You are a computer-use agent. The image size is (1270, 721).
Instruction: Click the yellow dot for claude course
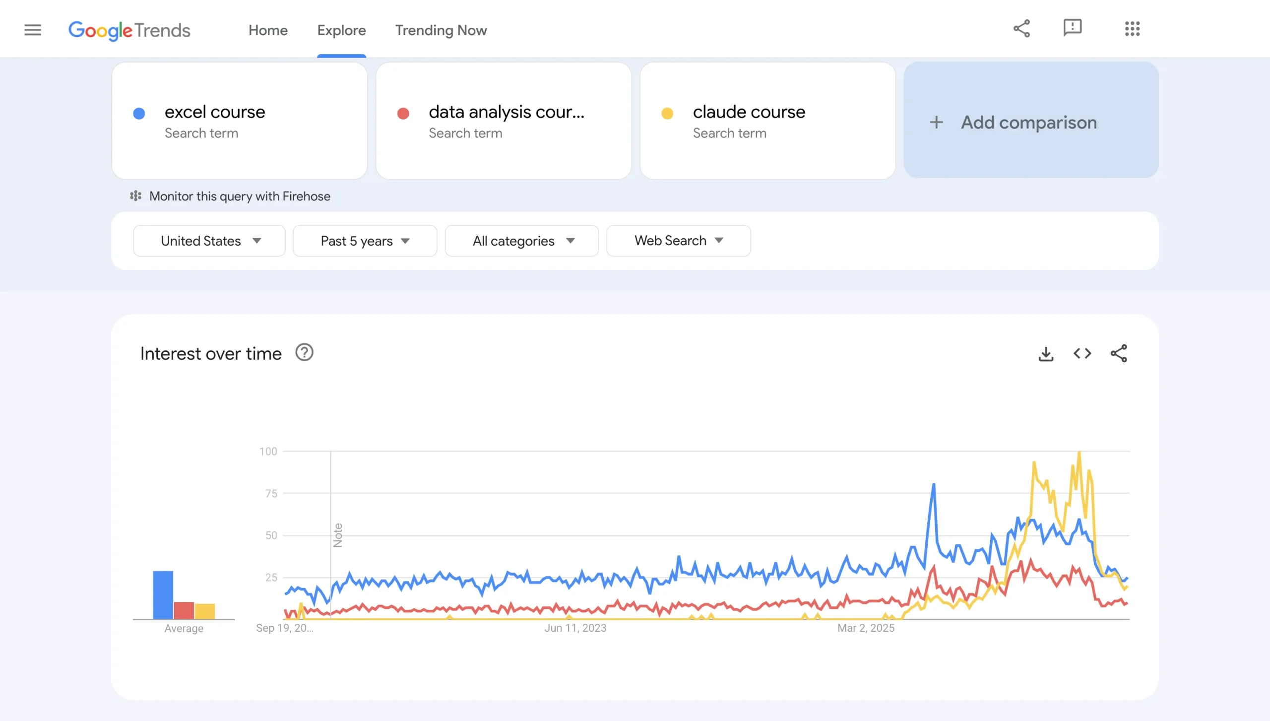coord(667,114)
